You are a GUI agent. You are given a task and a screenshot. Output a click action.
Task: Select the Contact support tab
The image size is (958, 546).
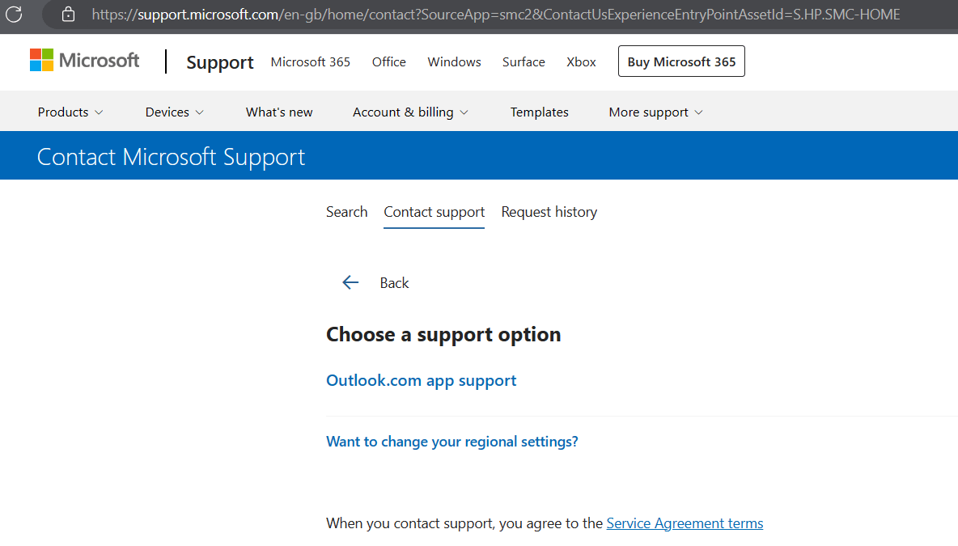click(434, 212)
